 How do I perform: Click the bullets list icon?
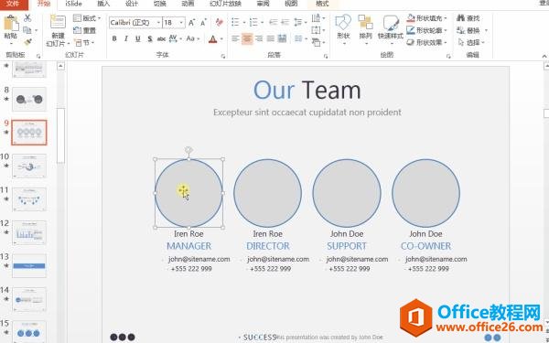coord(236,23)
